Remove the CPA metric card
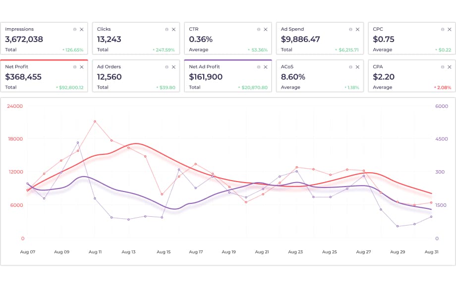Screen dimensions: 456x287 point(449,67)
